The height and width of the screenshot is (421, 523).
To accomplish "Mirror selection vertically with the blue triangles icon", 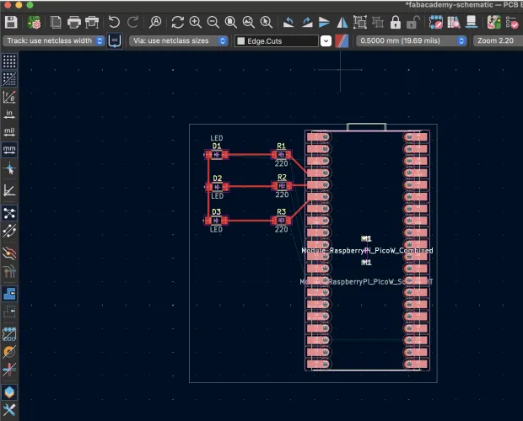I will [x=324, y=22].
